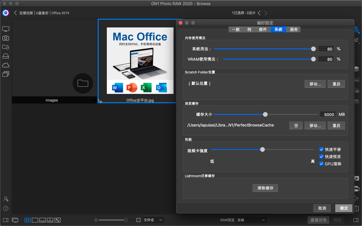Click the 清除缓存 button

(x=265, y=188)
